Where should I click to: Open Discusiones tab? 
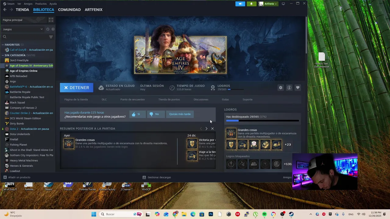click(x=201, y=99)
